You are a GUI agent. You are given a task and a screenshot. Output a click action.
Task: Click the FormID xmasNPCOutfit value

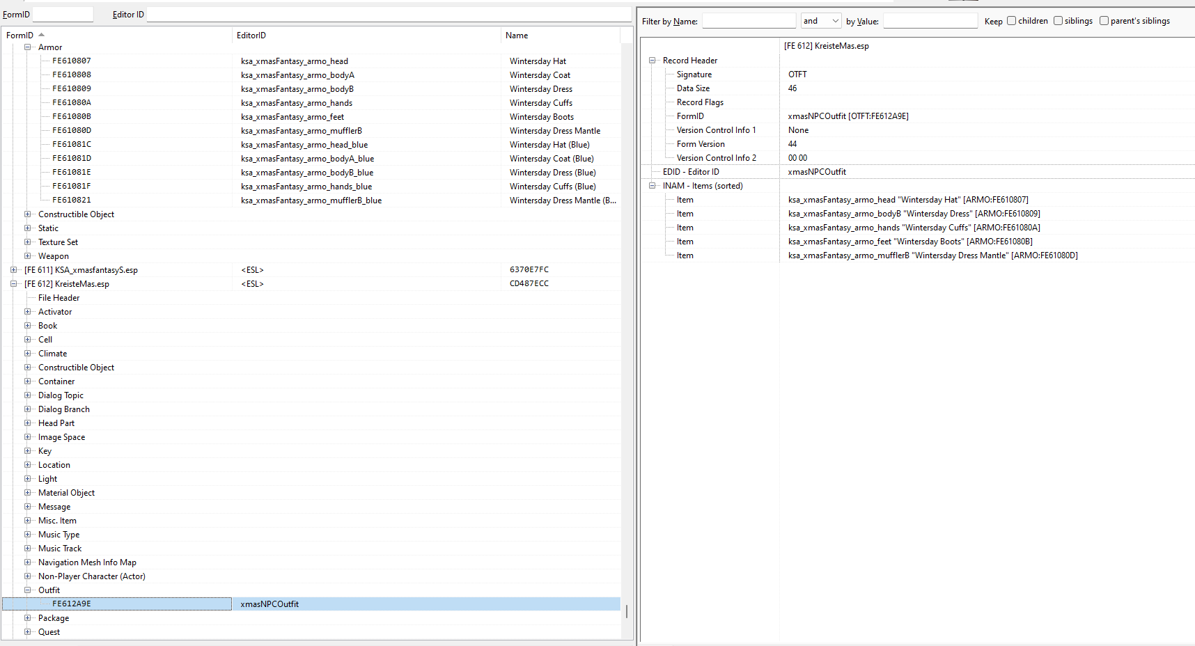tap(848, 116)
